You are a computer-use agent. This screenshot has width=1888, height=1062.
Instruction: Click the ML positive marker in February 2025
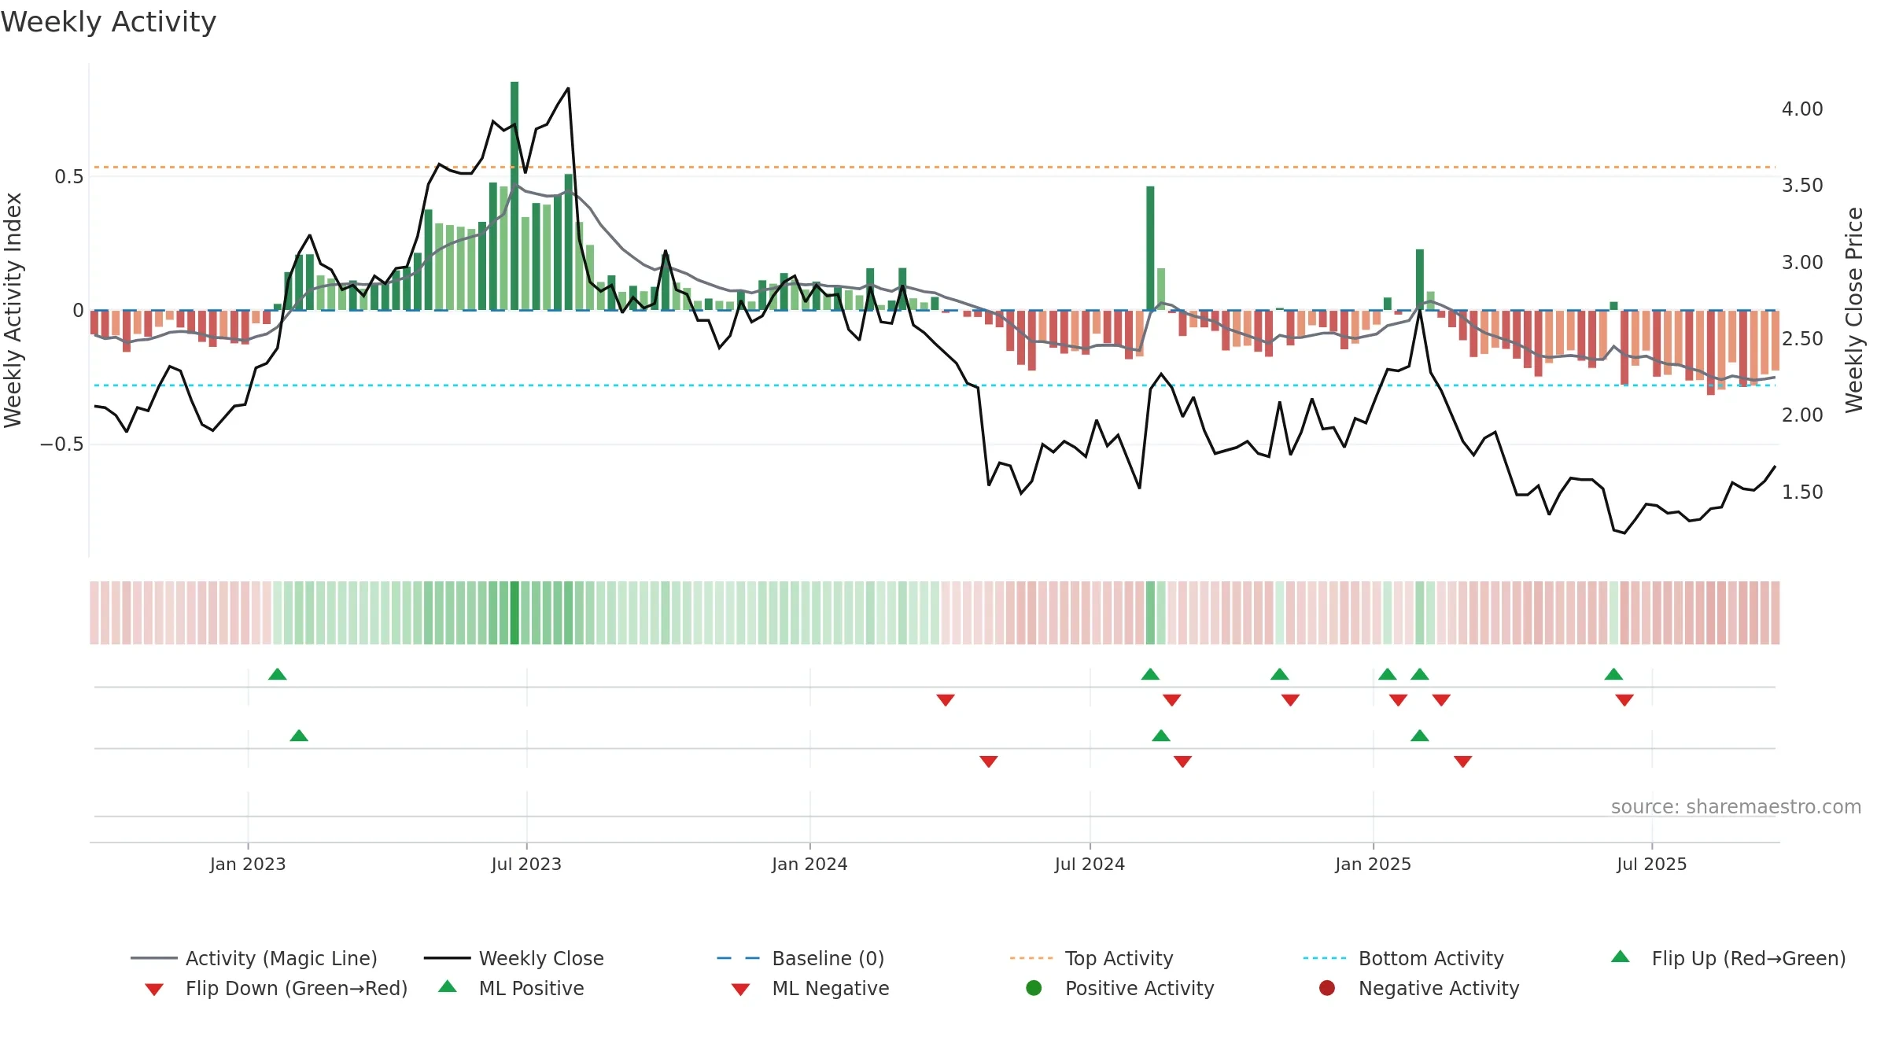(1420, 736)
